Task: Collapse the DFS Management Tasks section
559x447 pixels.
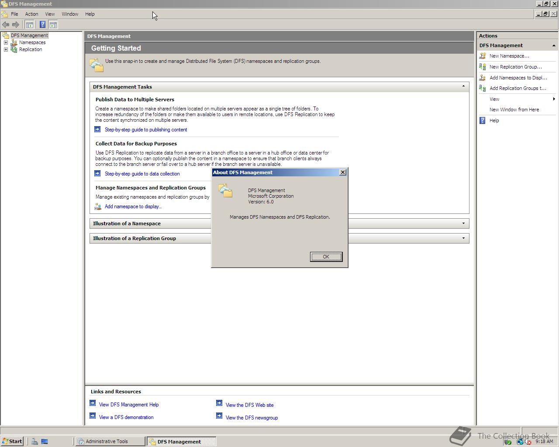Action: click(463, 86)
